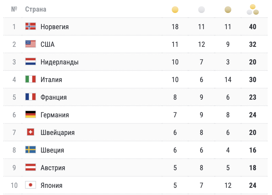
Task: Click the Norway flag icon
Action: coord(31,26)
